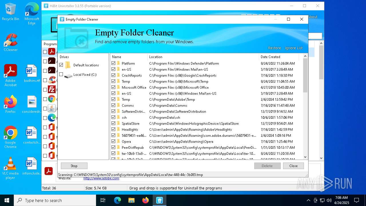Uncheck the Headlights folder checkbox

[x=114, y=129]
